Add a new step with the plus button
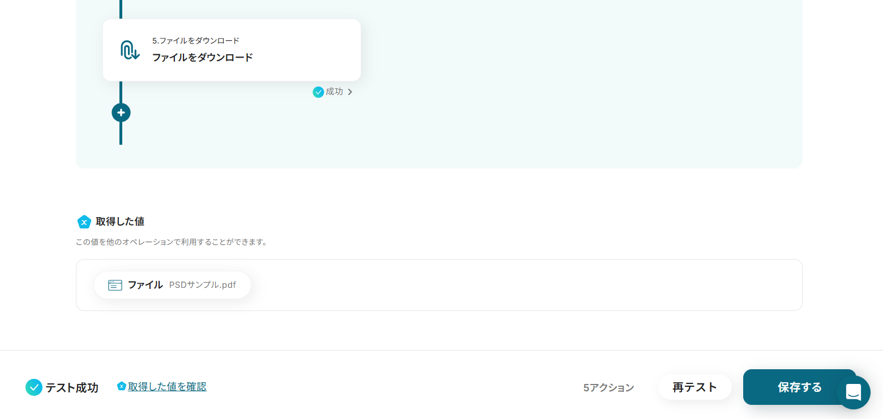 tap(121, 113)
